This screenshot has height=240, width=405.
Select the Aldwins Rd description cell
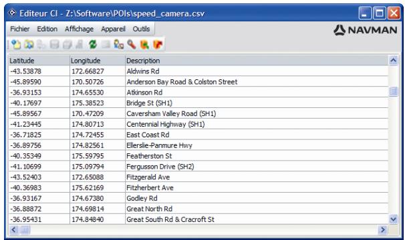257,71
